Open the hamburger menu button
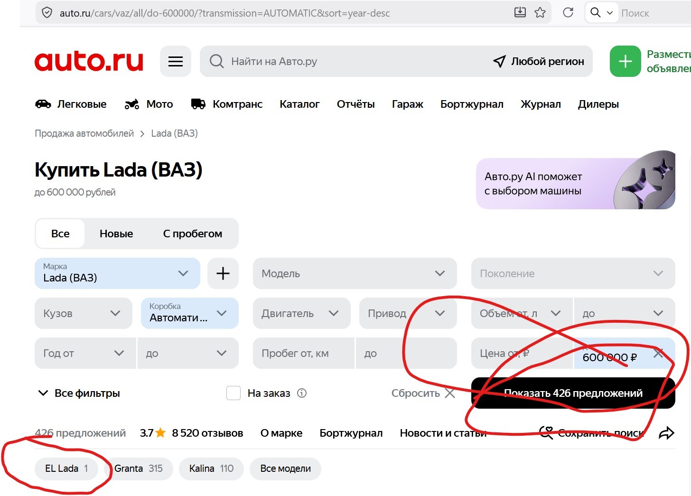 coord(176,61)
